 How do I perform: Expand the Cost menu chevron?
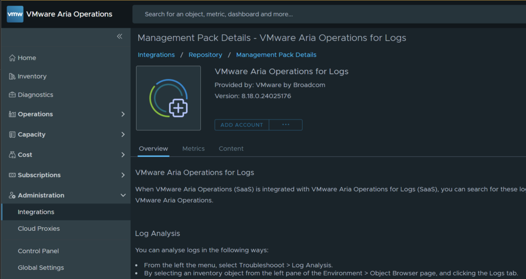tap(123, 155)
